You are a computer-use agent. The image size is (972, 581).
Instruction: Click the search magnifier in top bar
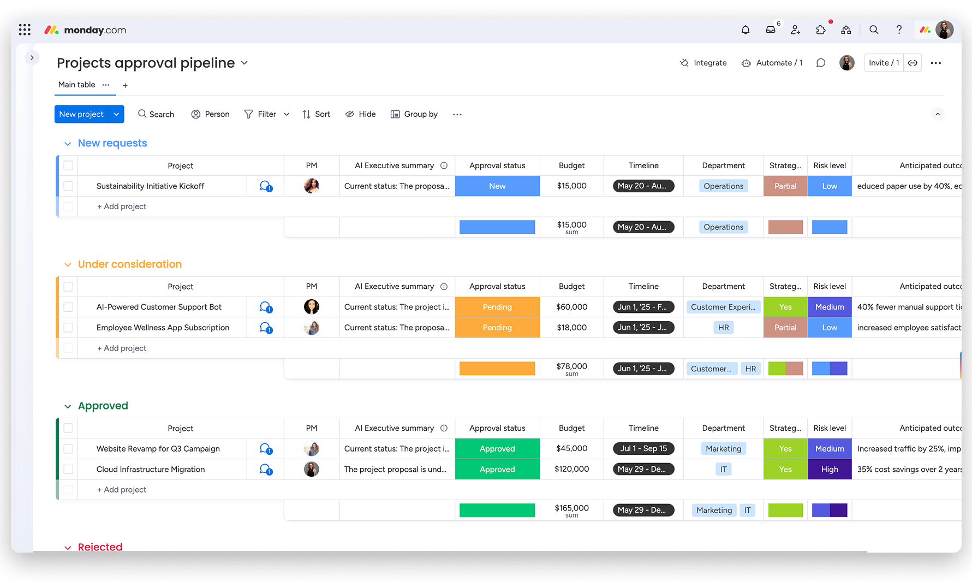pos(874,30)
